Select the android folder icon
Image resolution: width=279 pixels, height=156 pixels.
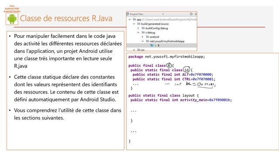(x=147, y=36)
